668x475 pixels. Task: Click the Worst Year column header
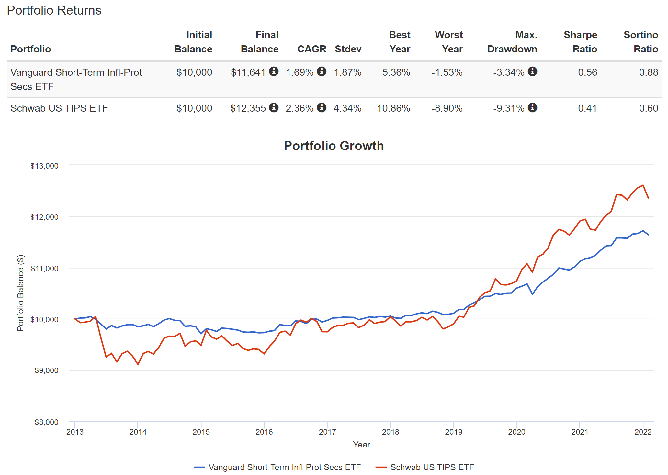pyautogui.click(x=449, y=42)
